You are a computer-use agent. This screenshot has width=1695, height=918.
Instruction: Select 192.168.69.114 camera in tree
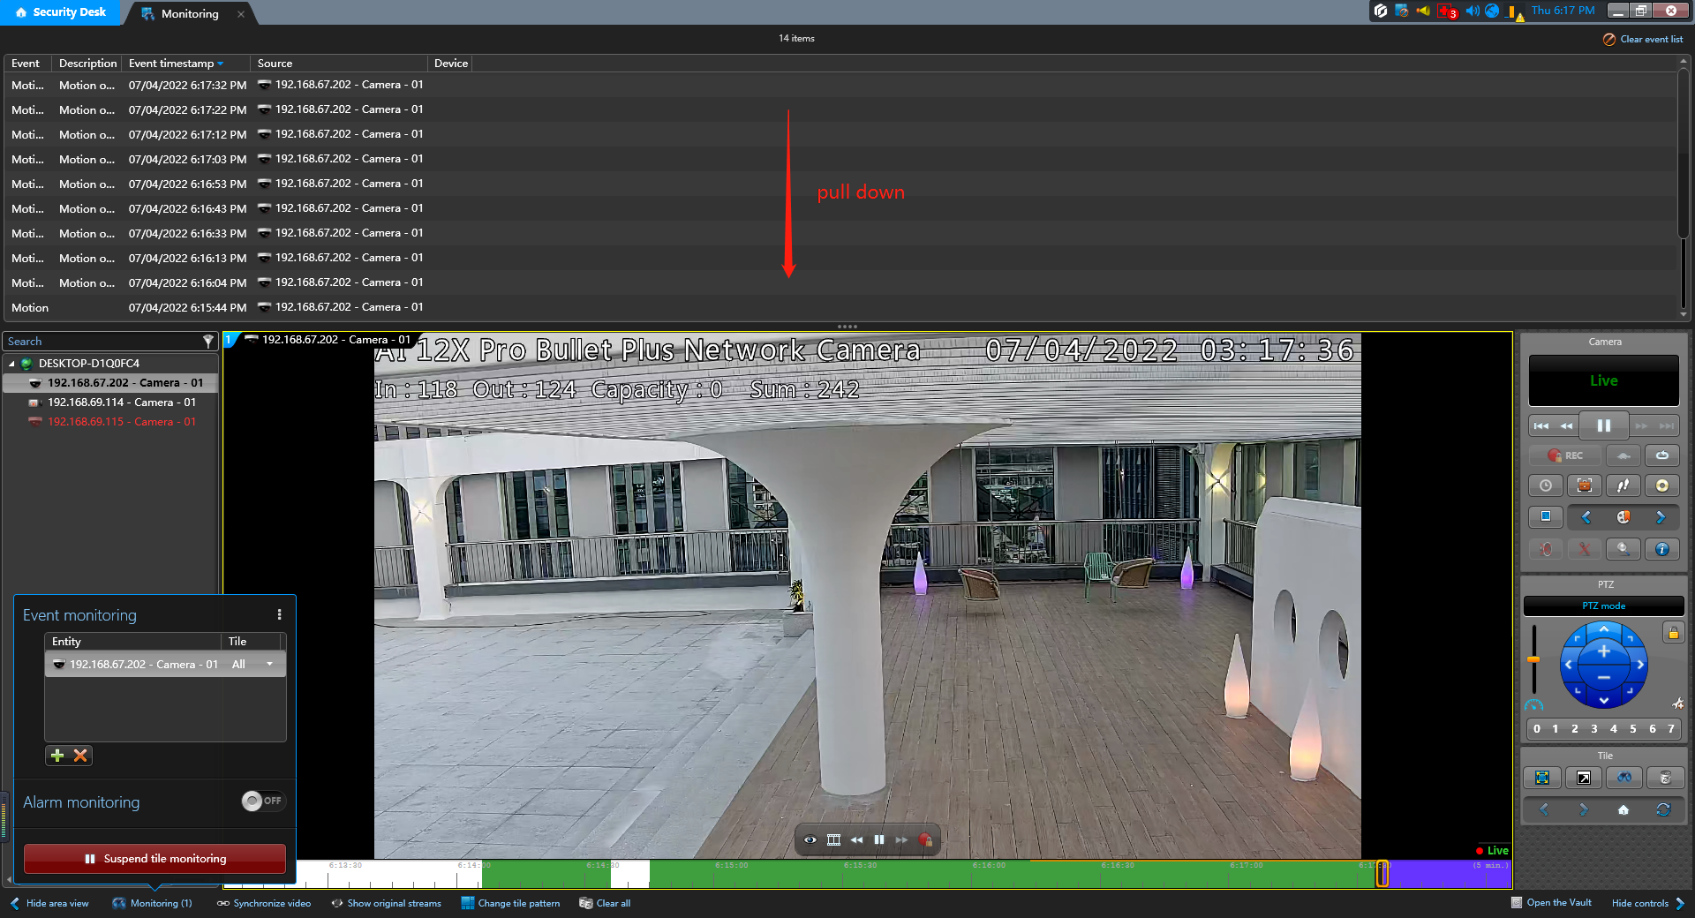pos(121,403)
